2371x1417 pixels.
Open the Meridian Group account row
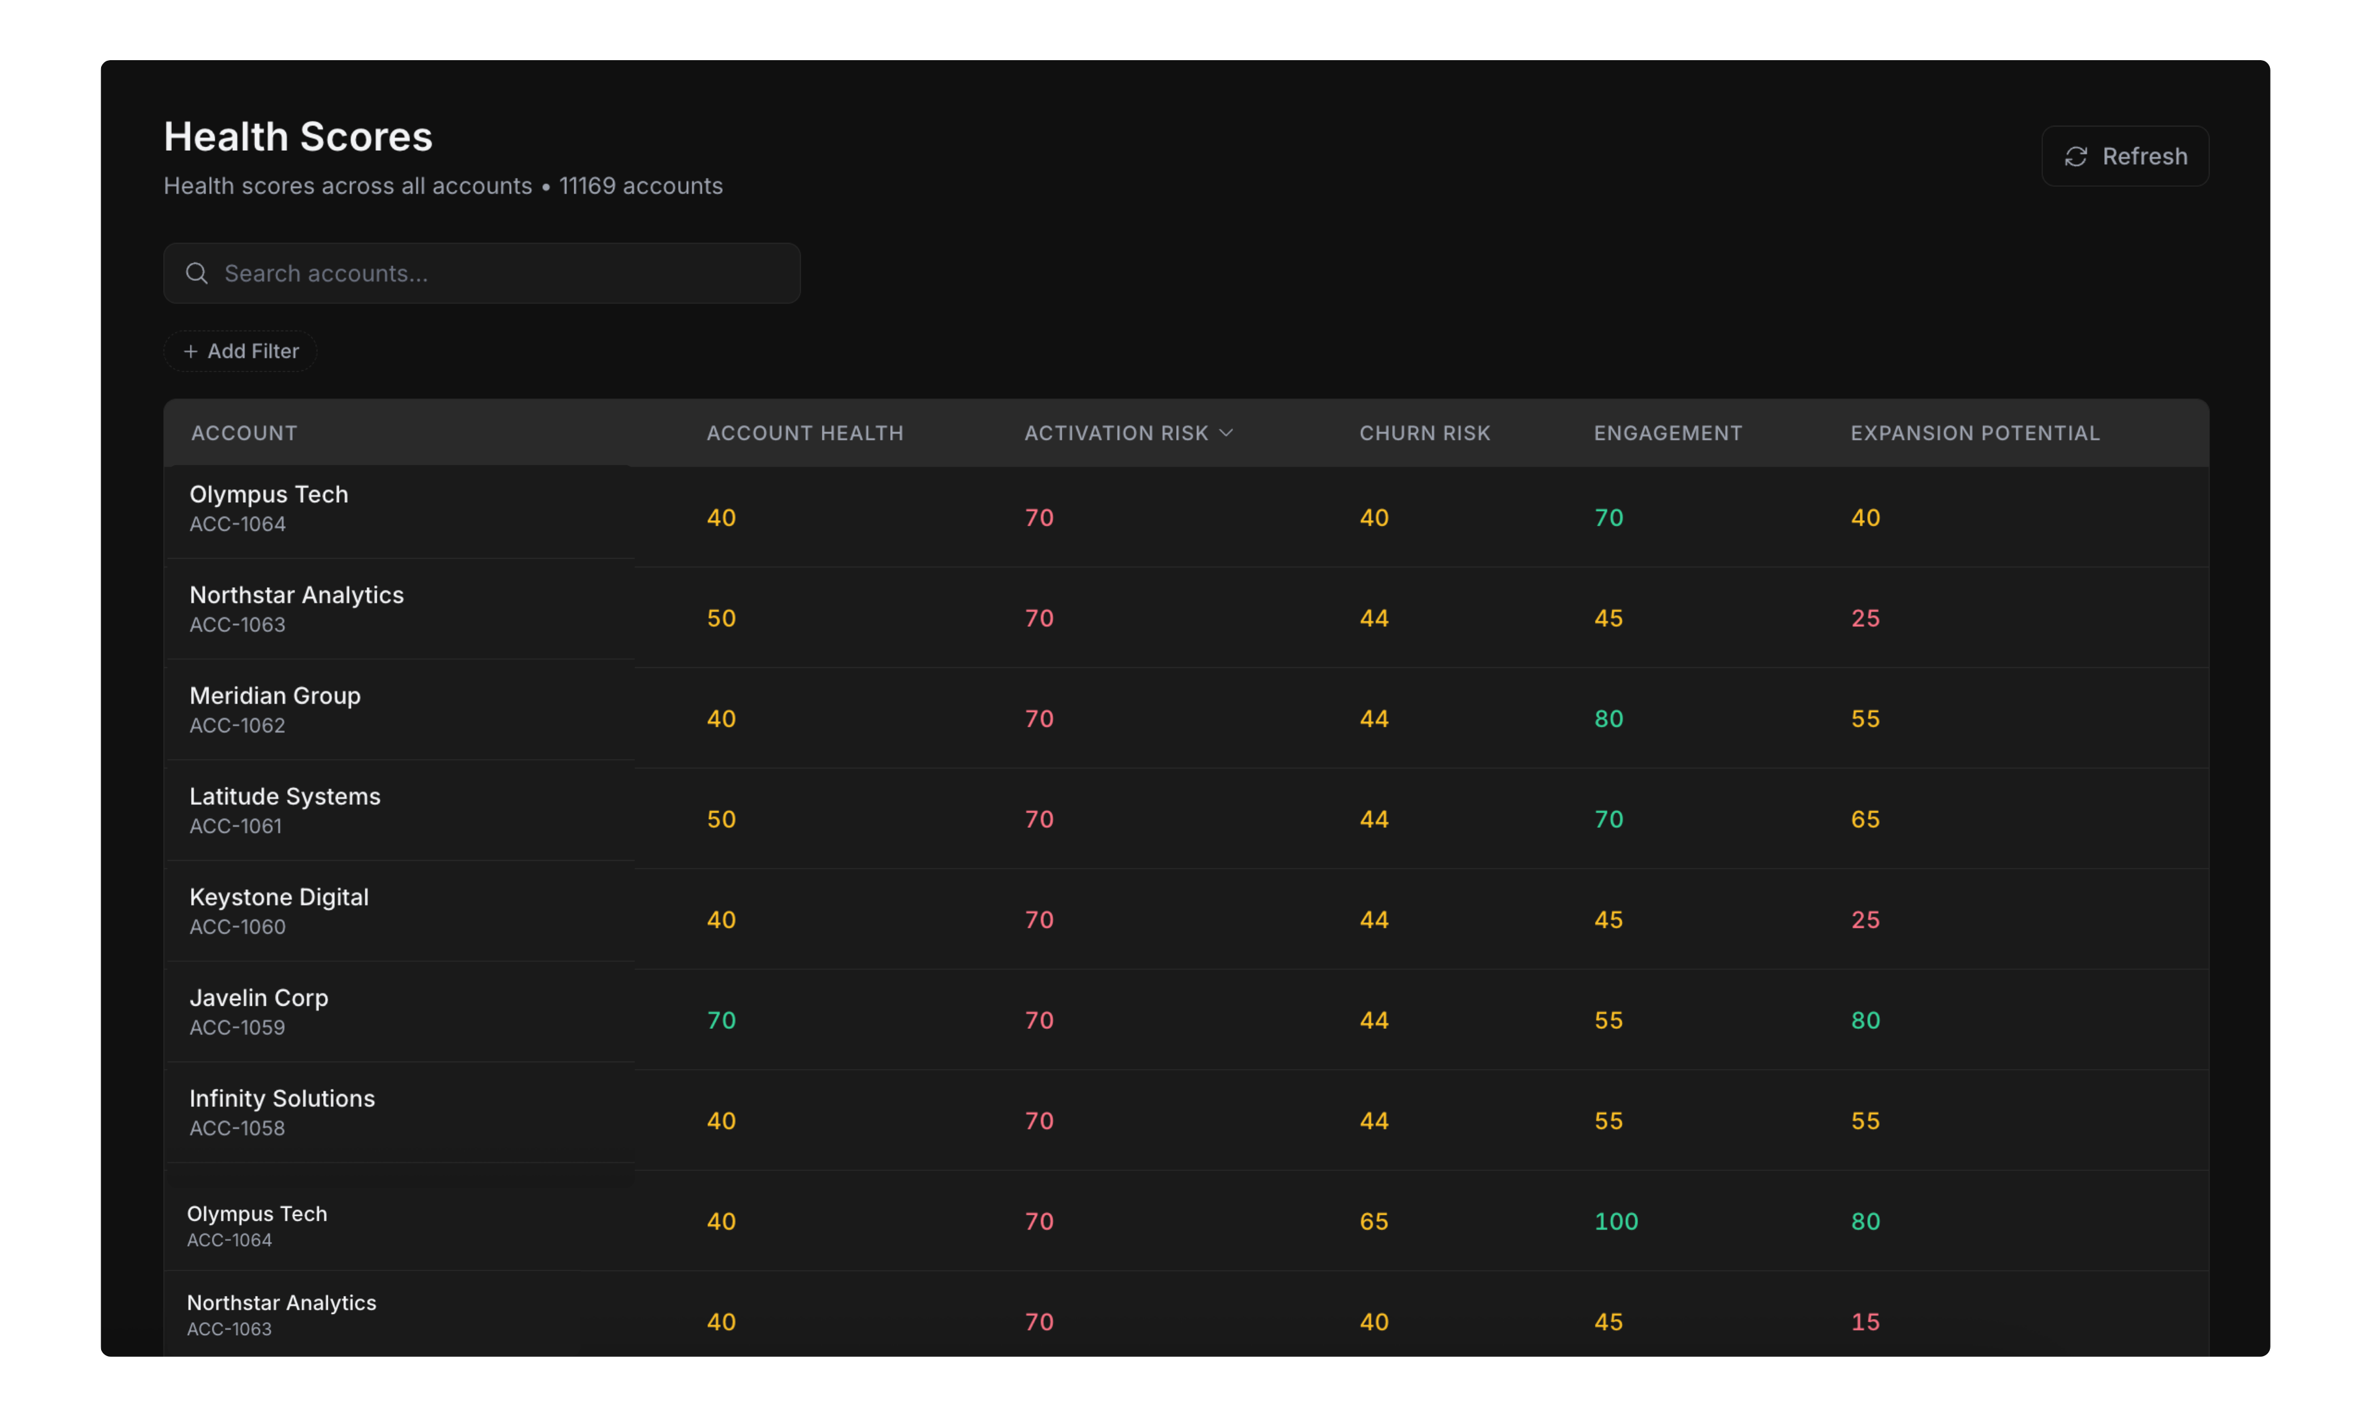coord(275,696)
